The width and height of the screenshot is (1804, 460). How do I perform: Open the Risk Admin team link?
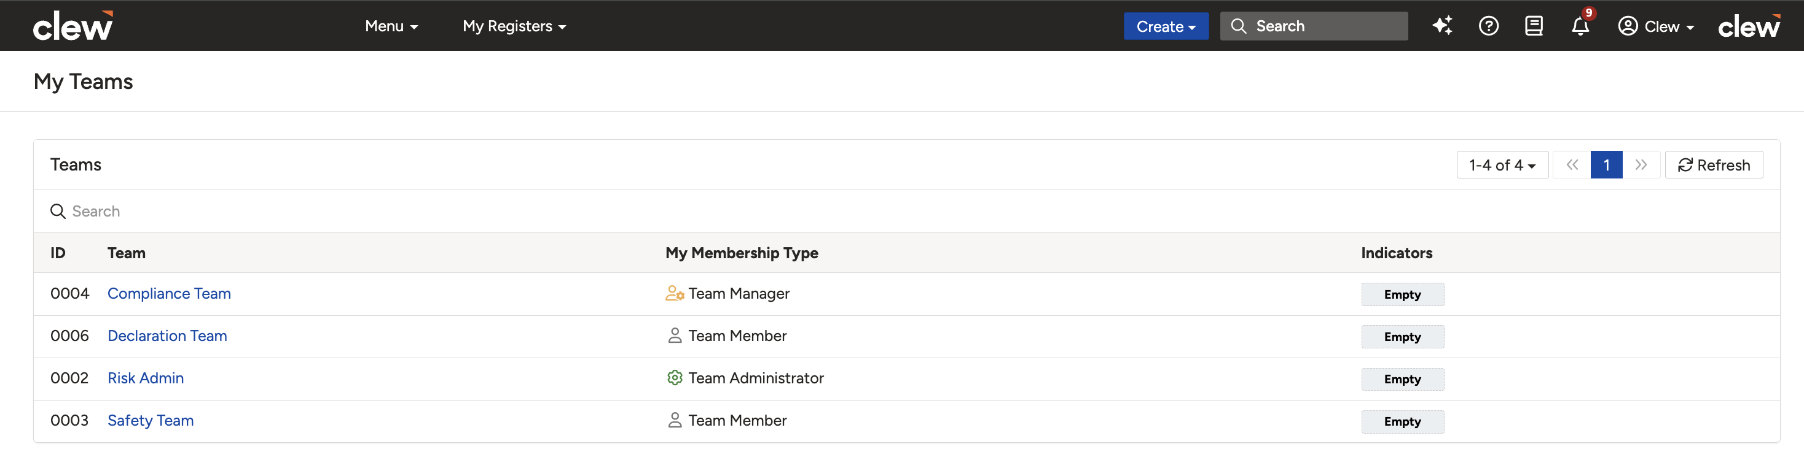[x=146, y=378]
